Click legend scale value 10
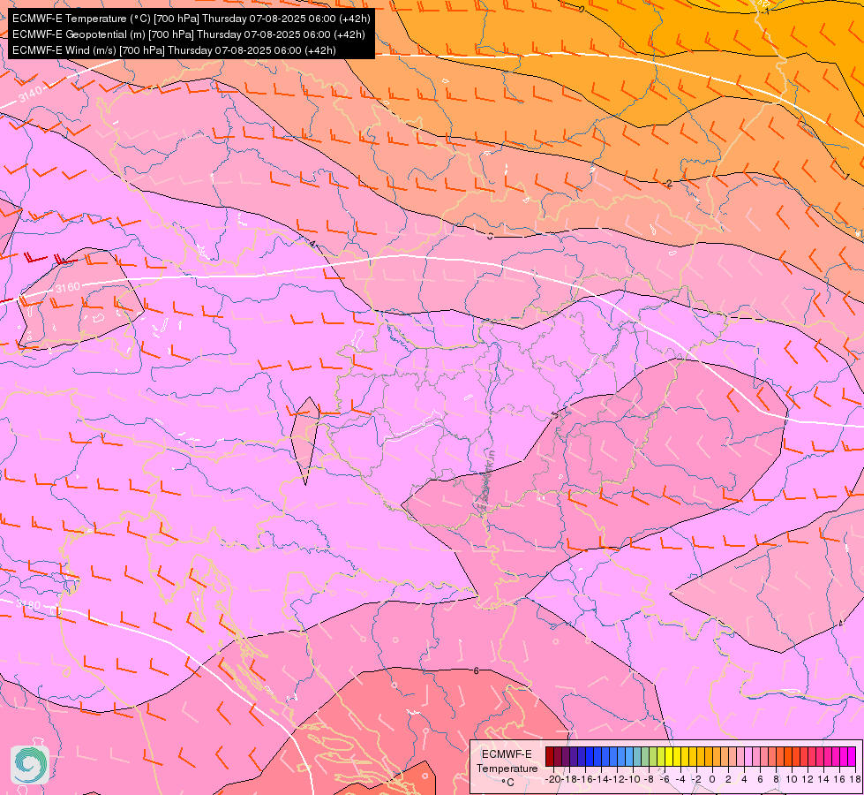This screenshot has width=864, height=795. 792,779
